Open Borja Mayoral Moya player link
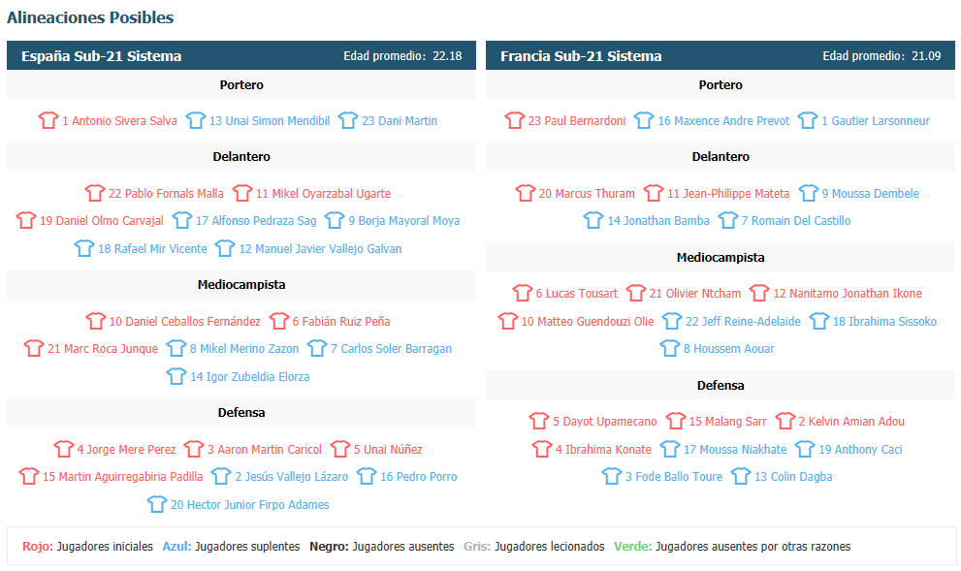The image size is (961, 571). tap(403, 221)
